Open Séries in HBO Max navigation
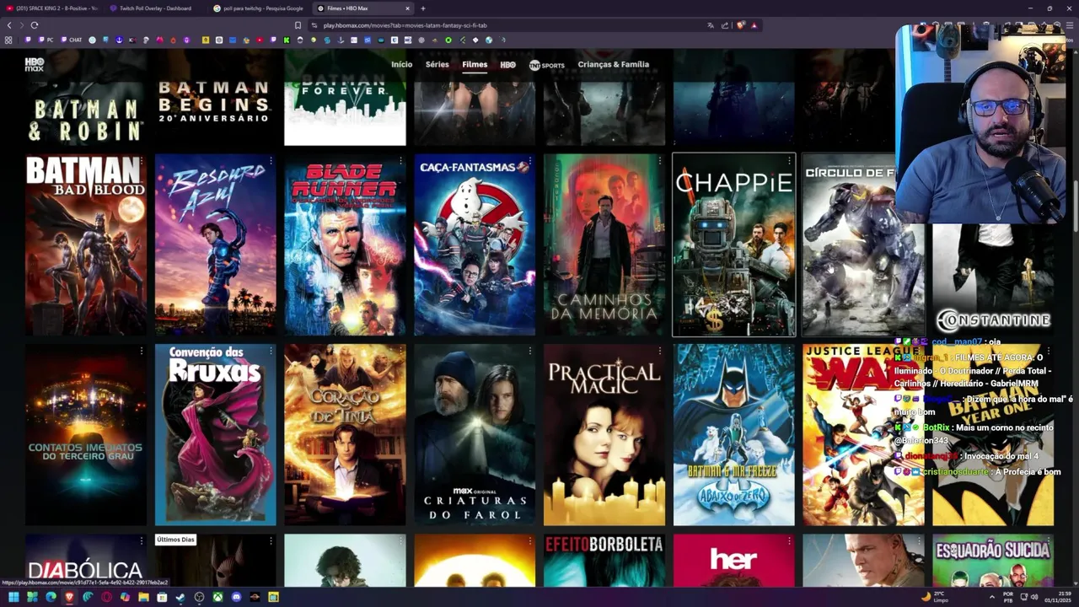The width and height of the screenshot is (1079, 607). click(x=438, y=64)
